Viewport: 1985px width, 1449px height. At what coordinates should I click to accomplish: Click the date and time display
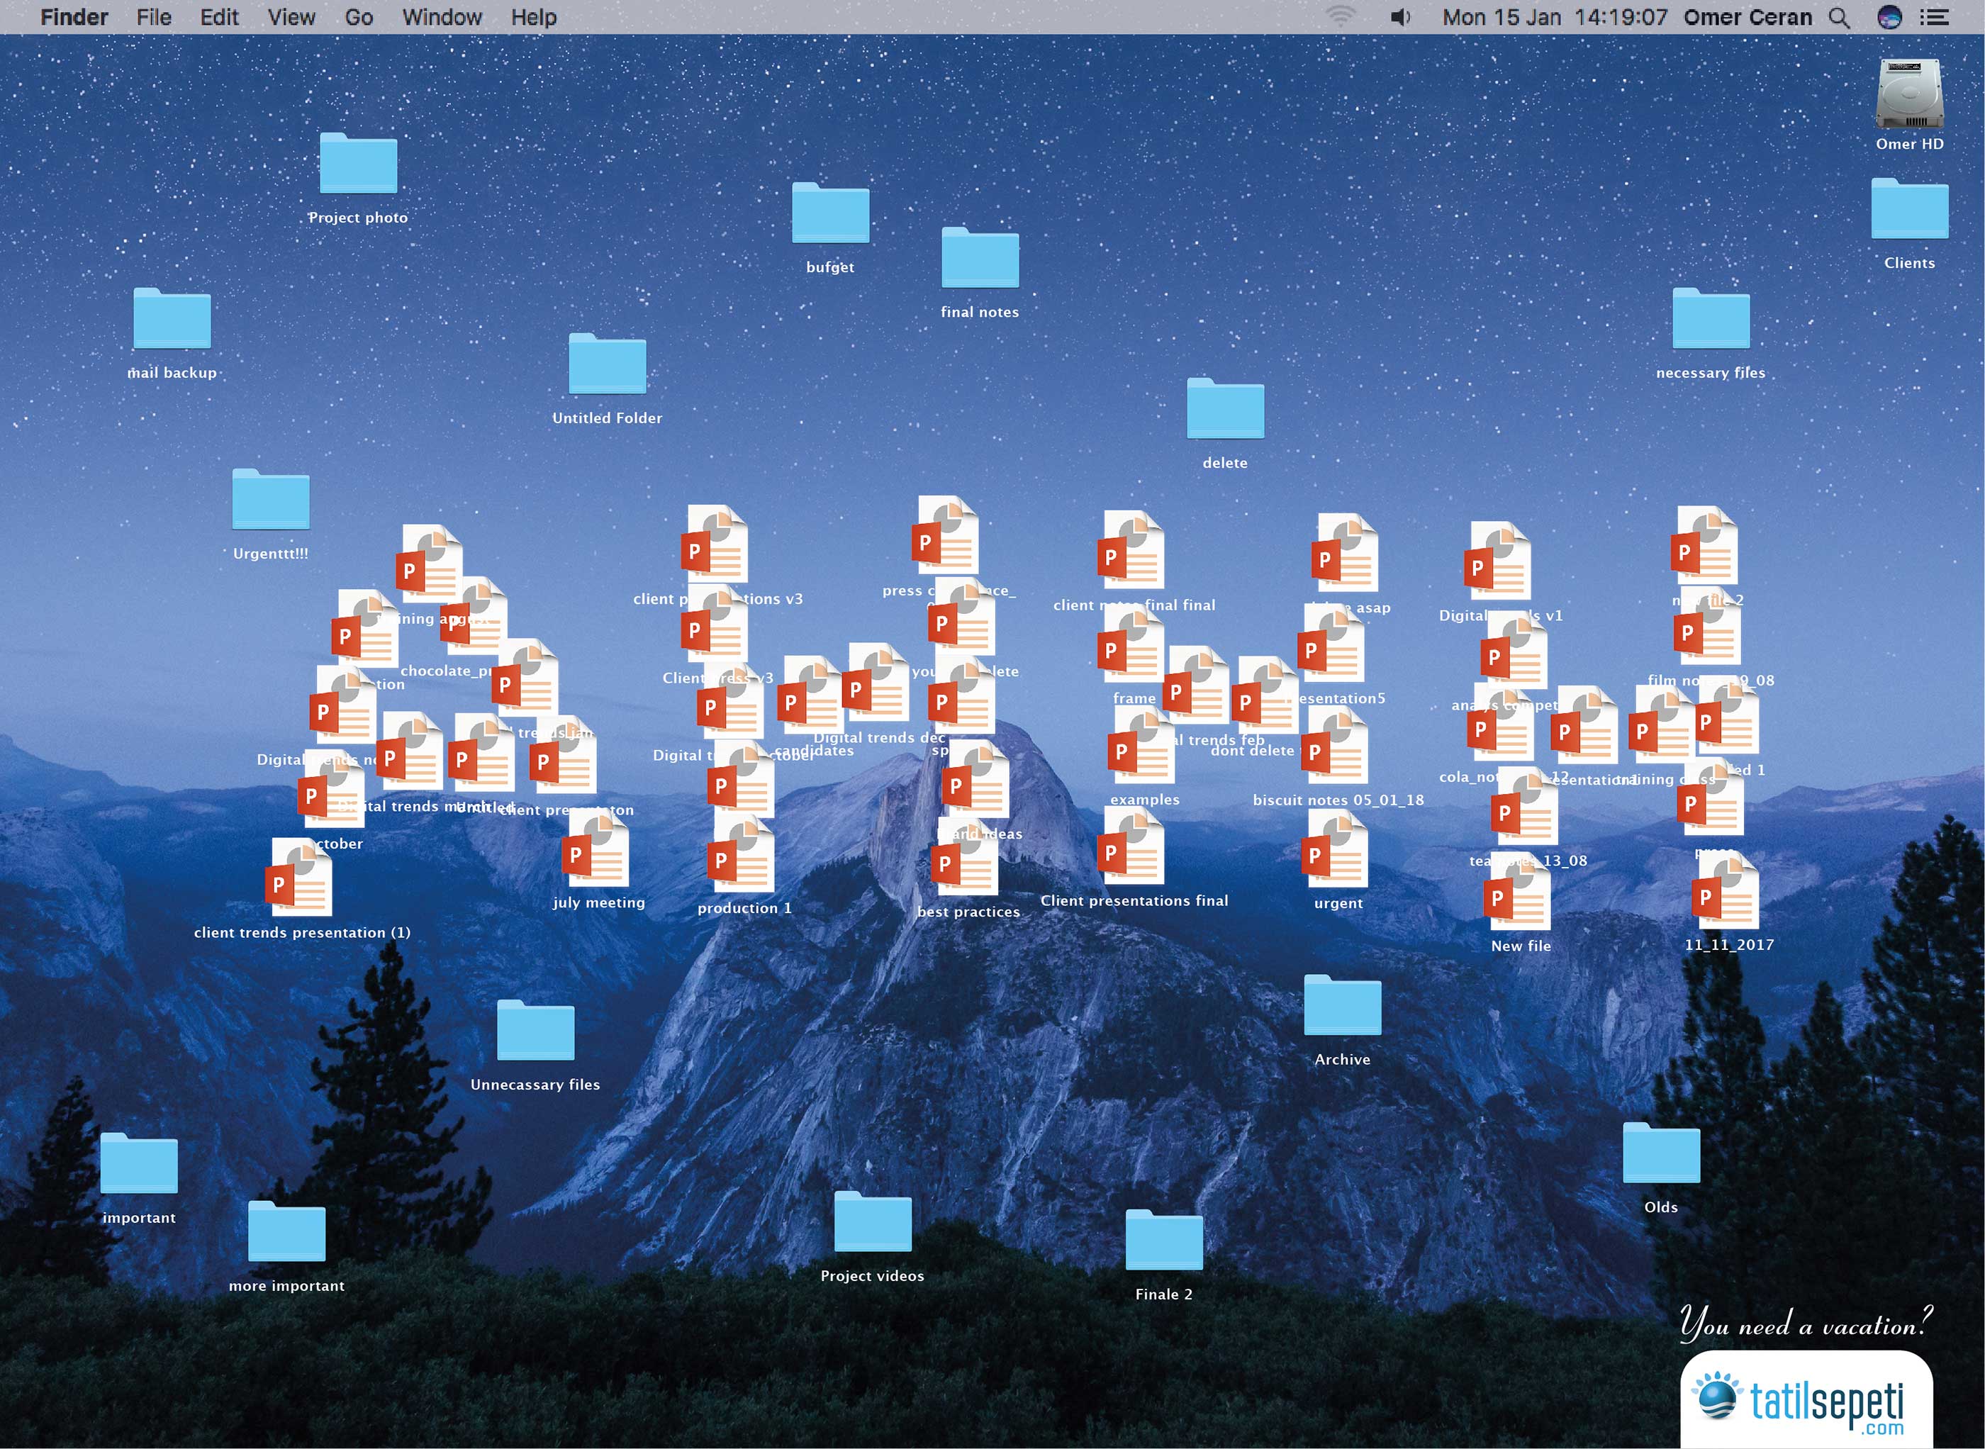pyautogui.click(x=1554, y=18)
